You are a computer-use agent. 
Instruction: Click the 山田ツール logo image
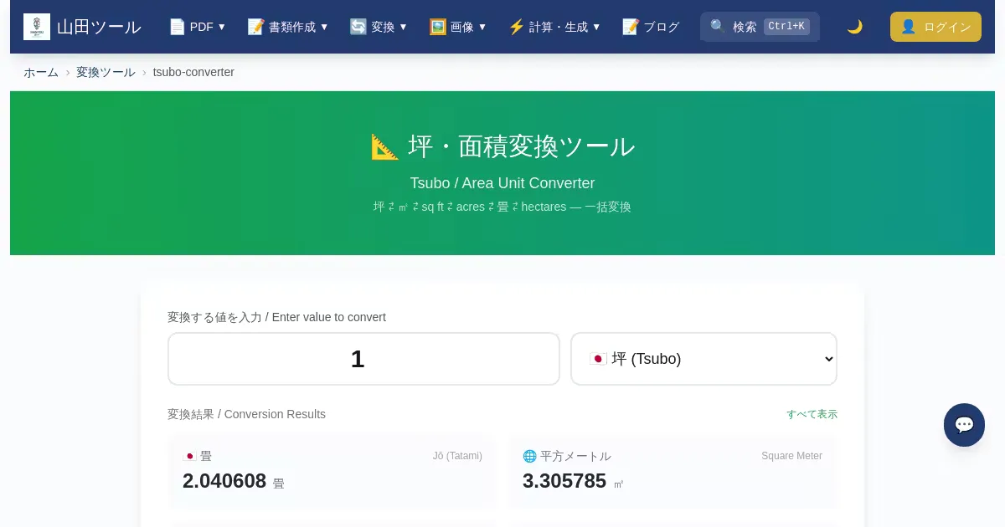(x=37, y=27)
